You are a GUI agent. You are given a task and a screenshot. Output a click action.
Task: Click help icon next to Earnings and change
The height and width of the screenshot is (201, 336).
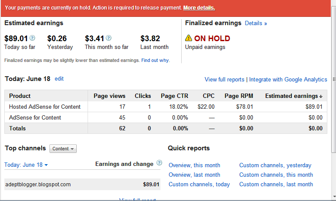click(x=159, y=163)
